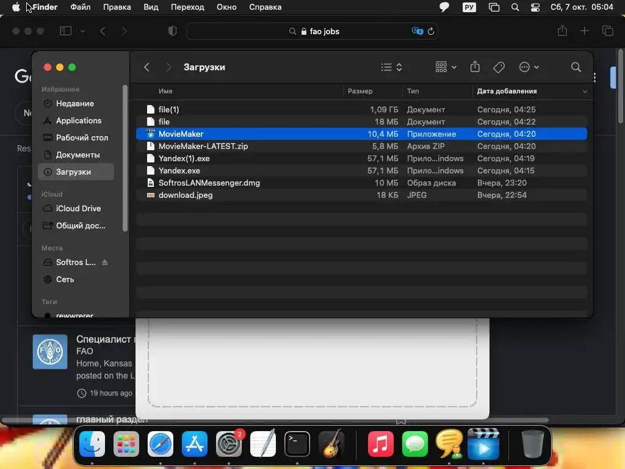Open tags editor in Finder toolbar

499,67
